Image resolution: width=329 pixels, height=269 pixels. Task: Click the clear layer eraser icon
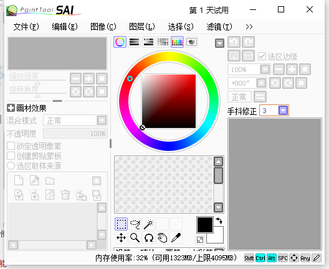click(x=50, y=194)
